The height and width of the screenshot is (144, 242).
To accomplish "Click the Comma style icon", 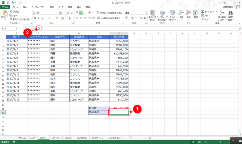I will click(x=136, y=18).
